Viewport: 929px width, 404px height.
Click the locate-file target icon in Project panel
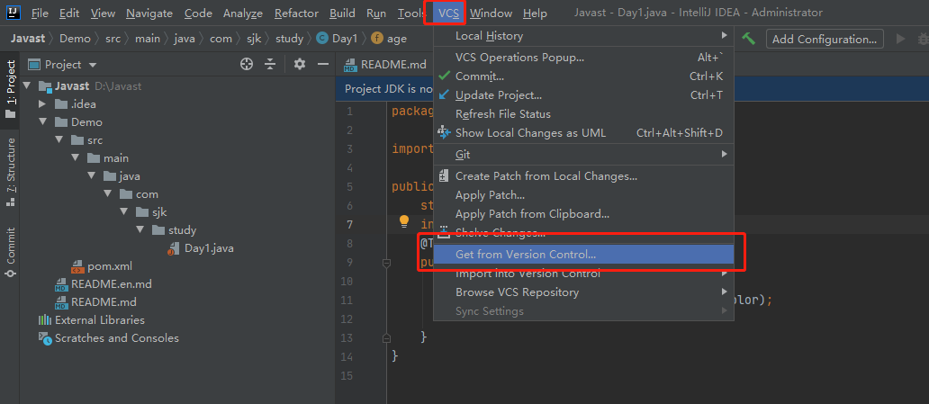247,64
